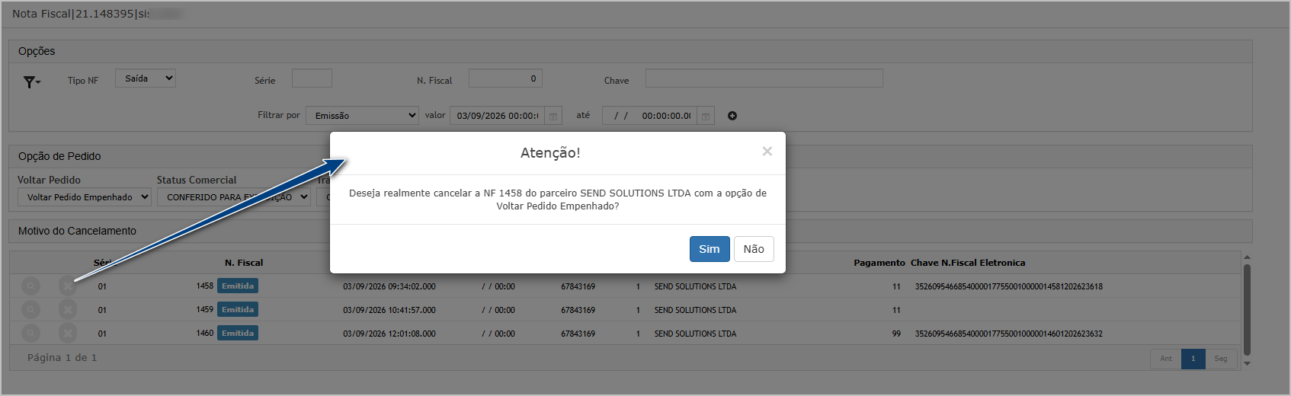This screenshot has width=1291, height=396.
Task: Click the Chave N.Fiscal Eletronica column header
Action: 968,263
